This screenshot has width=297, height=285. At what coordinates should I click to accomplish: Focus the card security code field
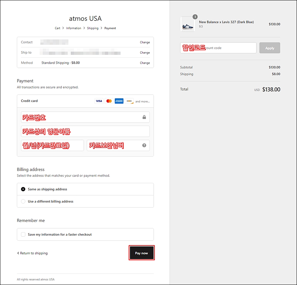click(x=118, y=145)
